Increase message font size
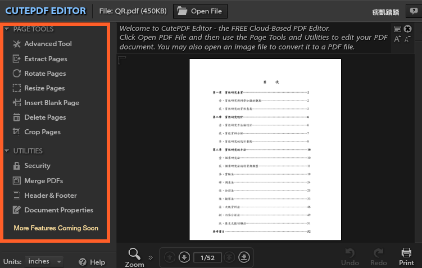422x268 pixels. tap(397, 39)
